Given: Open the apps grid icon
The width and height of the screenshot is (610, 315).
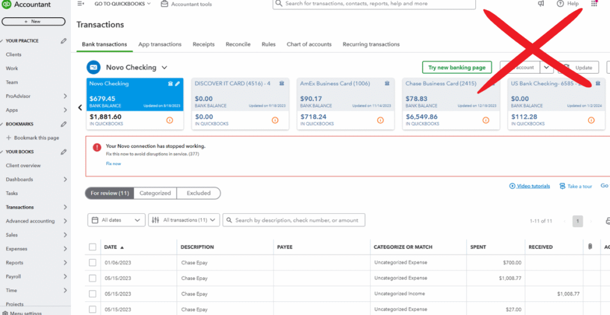Looking at the screenshot, I should (594, 3).
